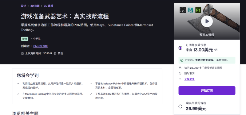Click the 29.99美元 price text
Image resolution: width=246 pixels, height=115 pixels.
point(196,109)
